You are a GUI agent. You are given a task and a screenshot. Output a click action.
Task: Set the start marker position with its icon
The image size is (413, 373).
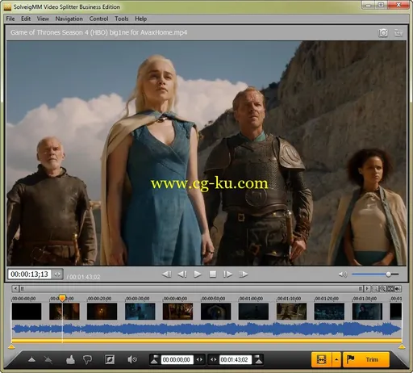[155, 359]
